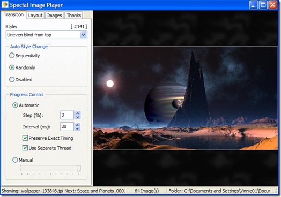281x197 pixels.
Task: Expand the Style dropdown arrow
Action: pyautogui.click(x=84, y=35)
